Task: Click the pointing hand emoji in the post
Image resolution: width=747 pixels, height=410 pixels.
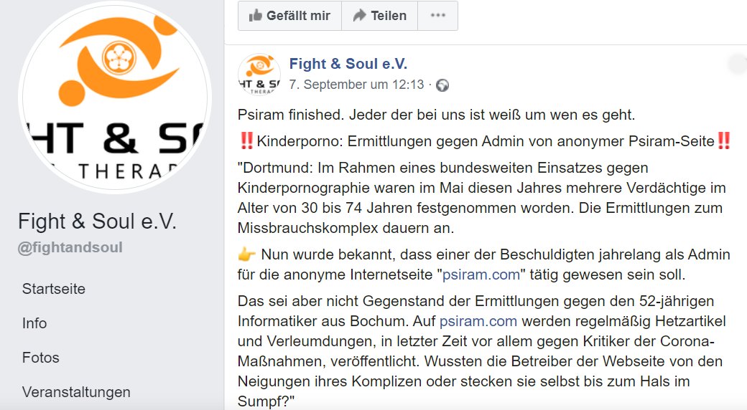Action: pyautogui.click(x=246, y=254)
